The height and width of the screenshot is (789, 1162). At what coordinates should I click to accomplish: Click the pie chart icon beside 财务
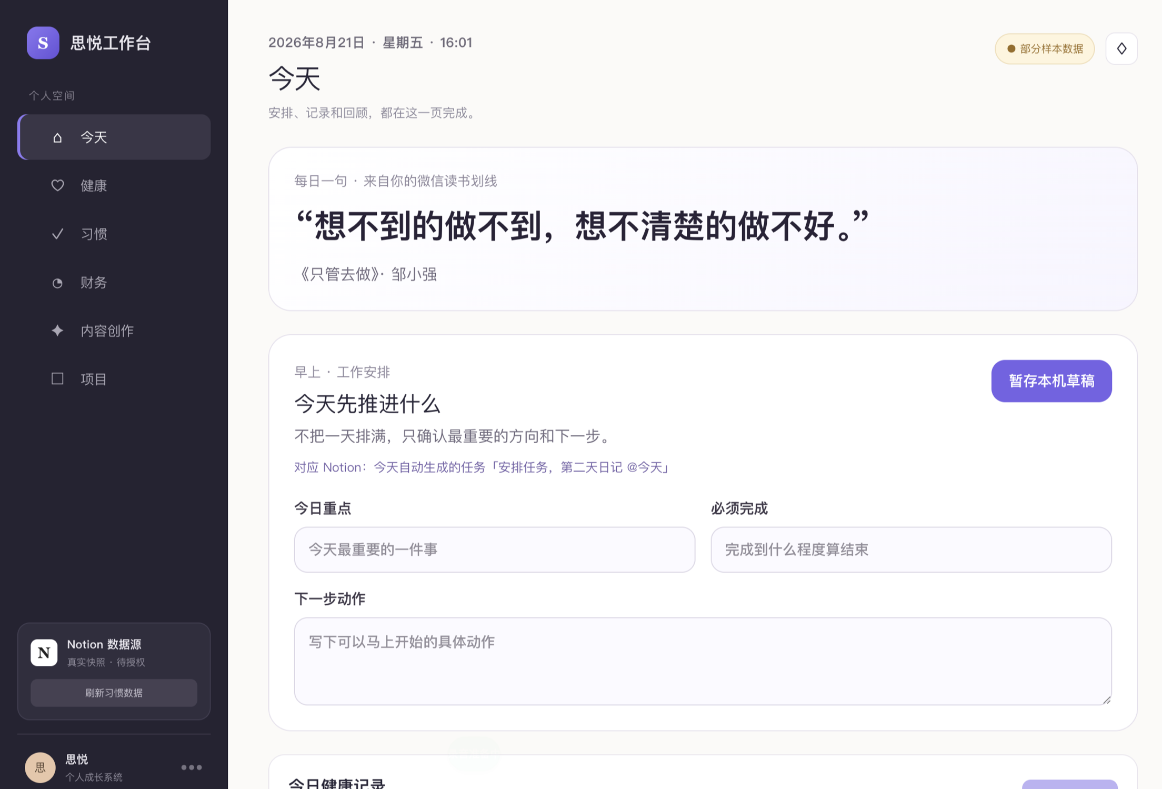tap(57, 283)
